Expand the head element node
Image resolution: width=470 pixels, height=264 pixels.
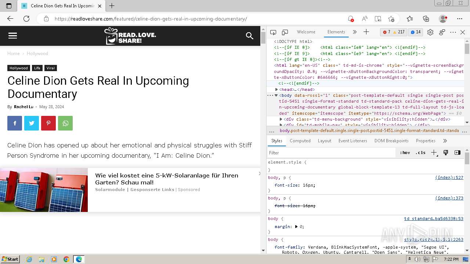point(276,89)
